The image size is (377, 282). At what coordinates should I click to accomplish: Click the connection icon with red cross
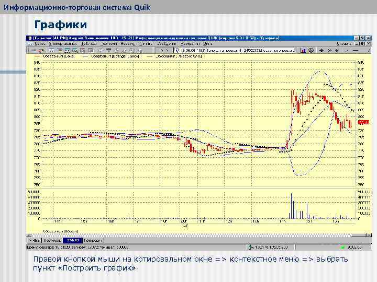pos(41,50)
